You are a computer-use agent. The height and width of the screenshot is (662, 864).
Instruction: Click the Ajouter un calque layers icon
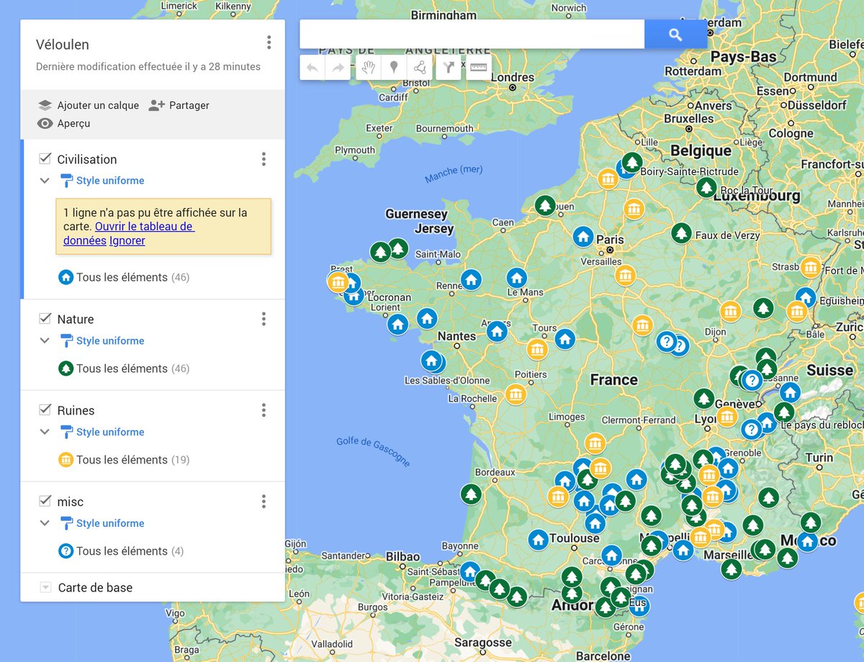(45, 105)
